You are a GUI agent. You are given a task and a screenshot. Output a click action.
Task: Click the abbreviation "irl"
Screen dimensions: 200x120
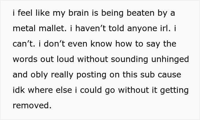pyautogui.click(x=165, y=28)
